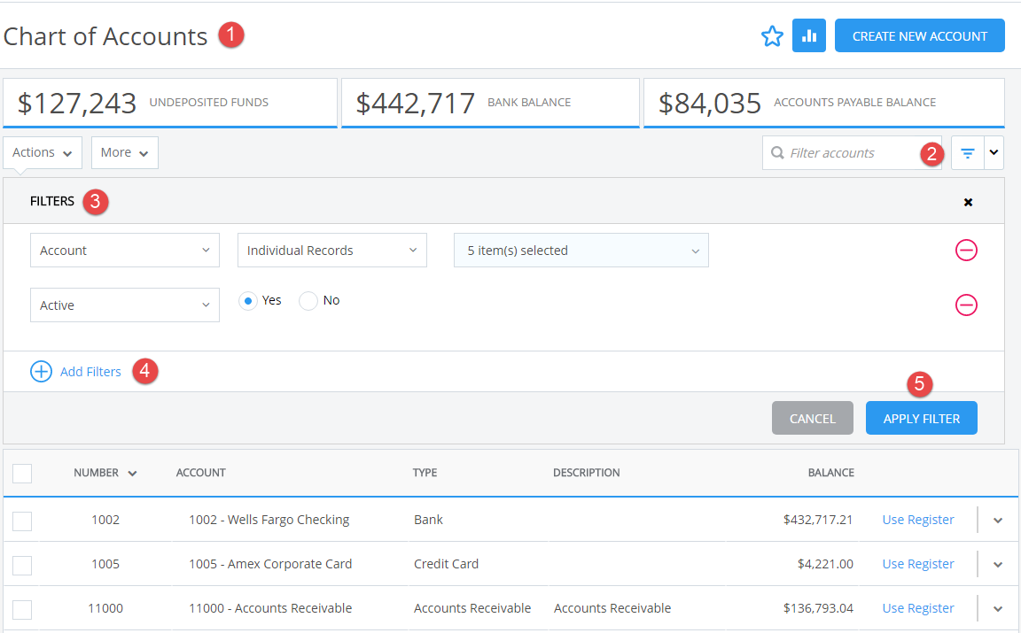
Task: Click the 1005 - Amex Corporate Card account name
Action: click(x=270, y=564)
